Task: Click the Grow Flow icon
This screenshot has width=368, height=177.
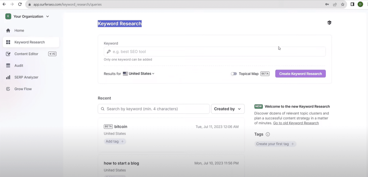Action: pyautogui.click(x=8, y=89)
